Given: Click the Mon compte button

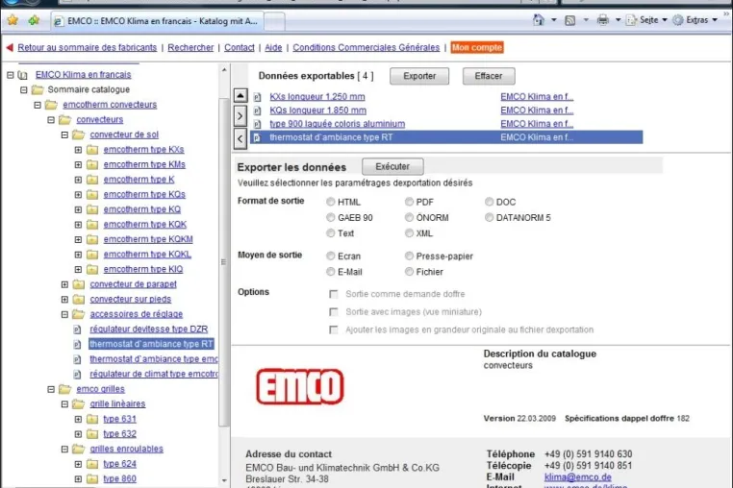Looking at the screenshot, I should [x=477, y=47].
